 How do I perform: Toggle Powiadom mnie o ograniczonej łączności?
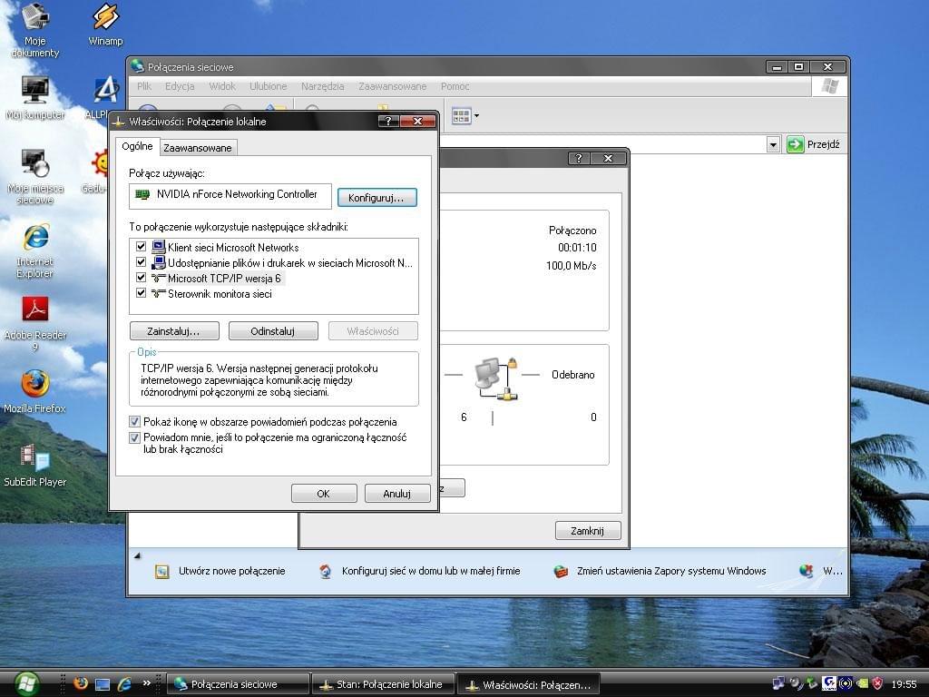(x=134, y=437)
